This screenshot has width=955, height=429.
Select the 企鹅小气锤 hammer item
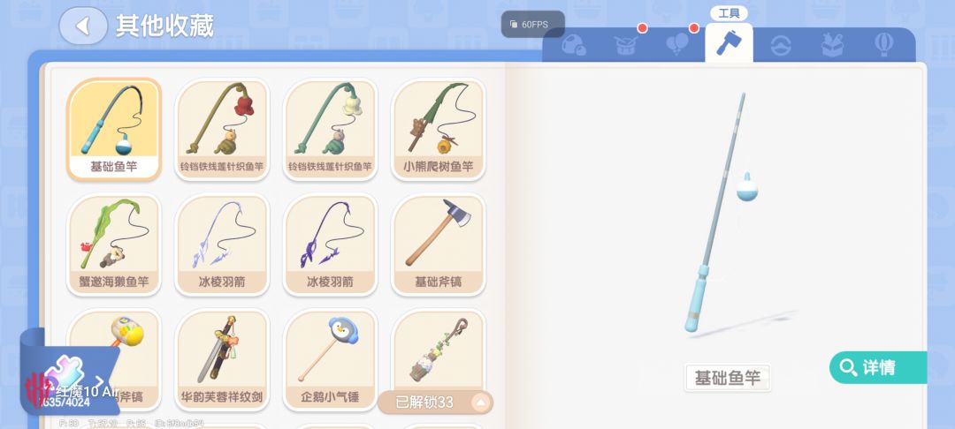pos(330,360)
